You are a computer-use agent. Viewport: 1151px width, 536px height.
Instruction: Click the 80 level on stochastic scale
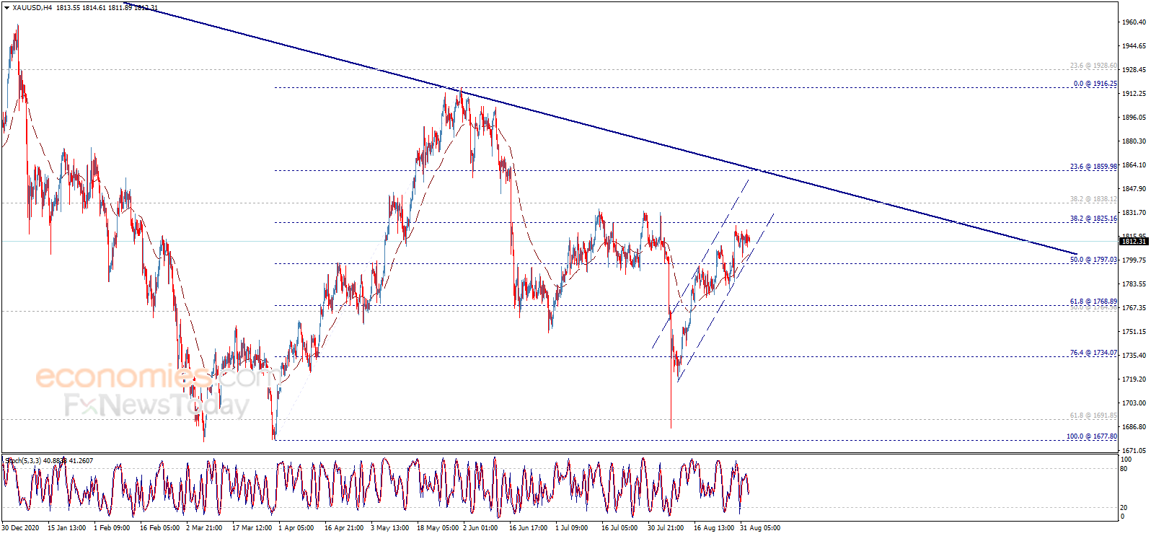[x=1124, y=469]
